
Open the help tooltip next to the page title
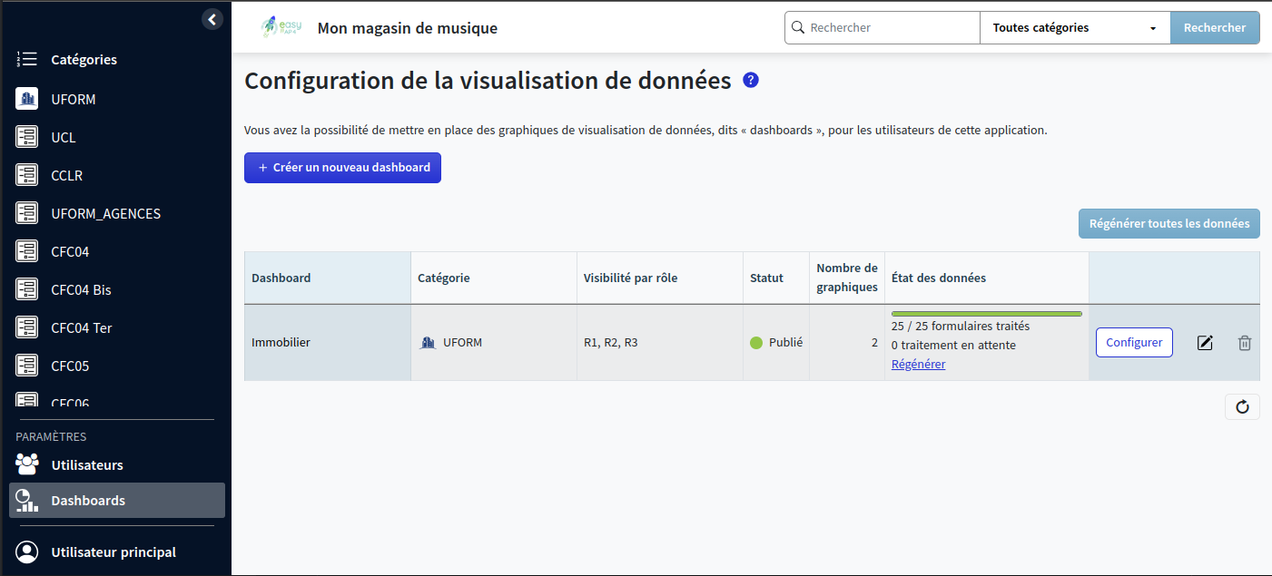(x=750, y=81)
